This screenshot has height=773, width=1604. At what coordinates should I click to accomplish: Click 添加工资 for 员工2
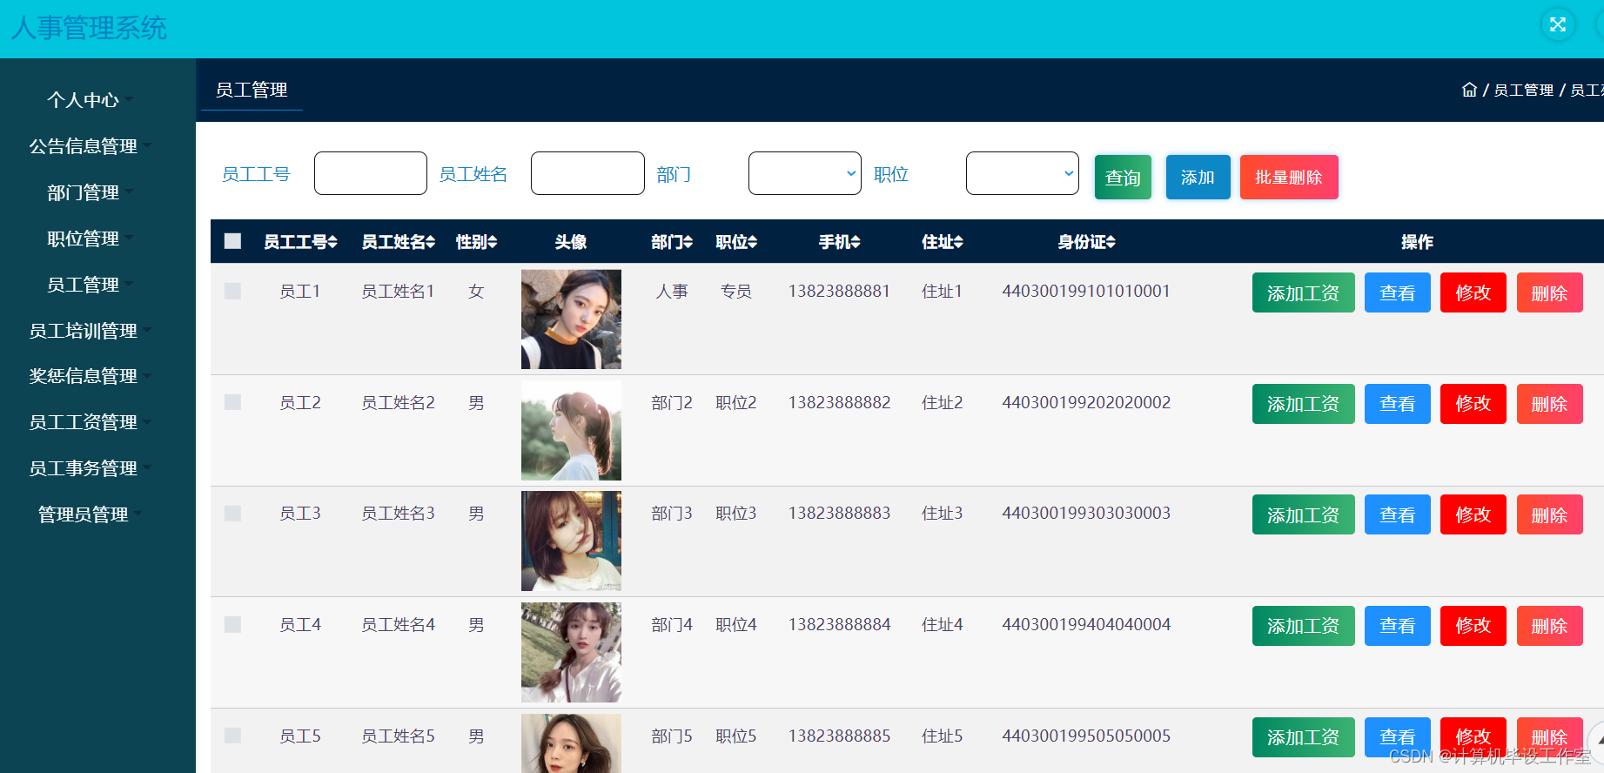coord(1304,404)
